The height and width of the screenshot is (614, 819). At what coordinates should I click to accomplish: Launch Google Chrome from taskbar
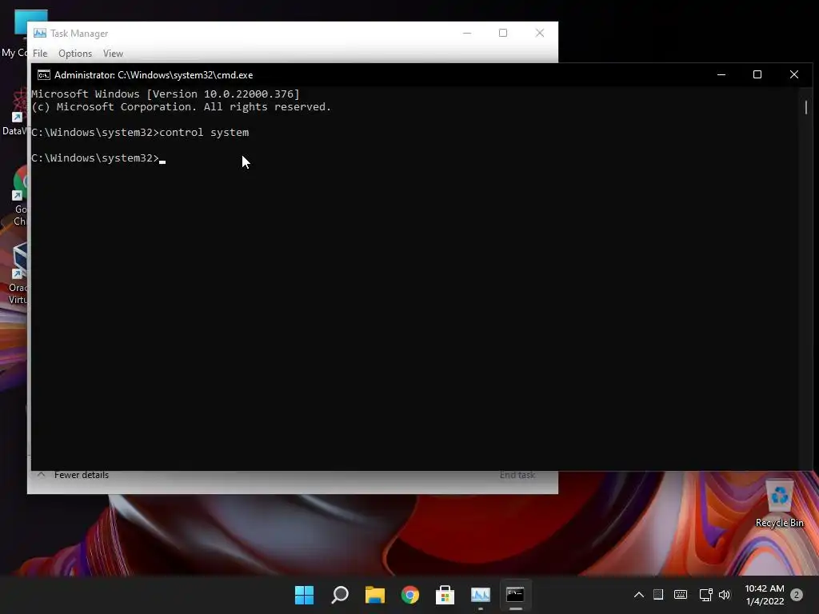tap(410, 595)
